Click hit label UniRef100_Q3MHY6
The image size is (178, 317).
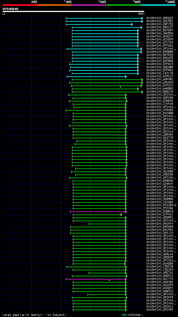(x=160, y=101)
